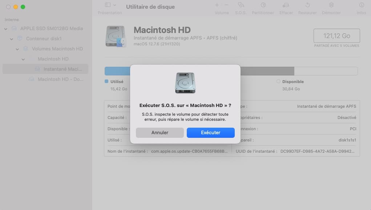Click the Disponible legend swatch
Image resolution: width=371 pixels, height=210 pixels.
coord(278,81)
